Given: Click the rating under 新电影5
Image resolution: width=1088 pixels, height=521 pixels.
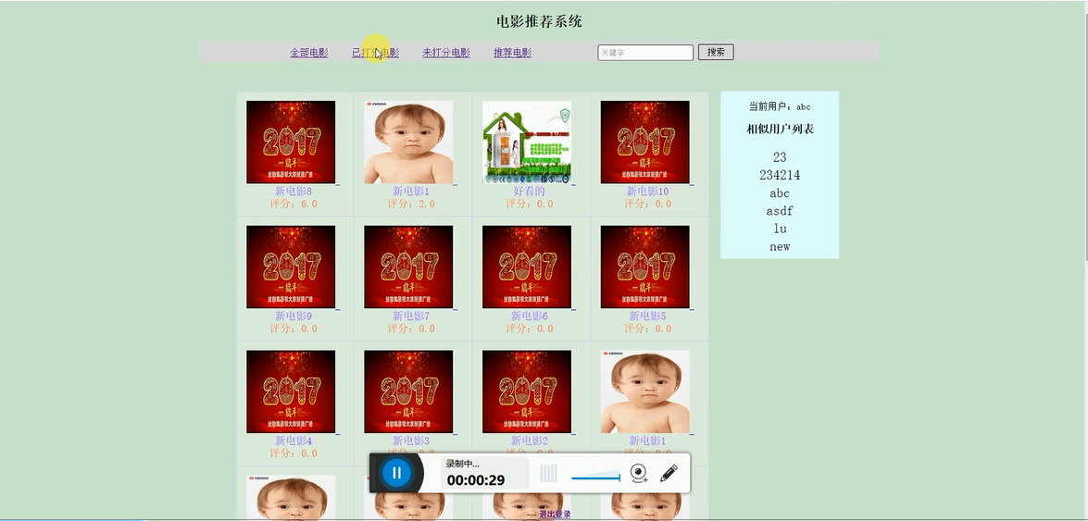Looking at the screenshot, I should [647, 329].
